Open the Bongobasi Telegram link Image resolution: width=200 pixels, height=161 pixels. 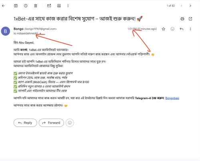[172, 98]
